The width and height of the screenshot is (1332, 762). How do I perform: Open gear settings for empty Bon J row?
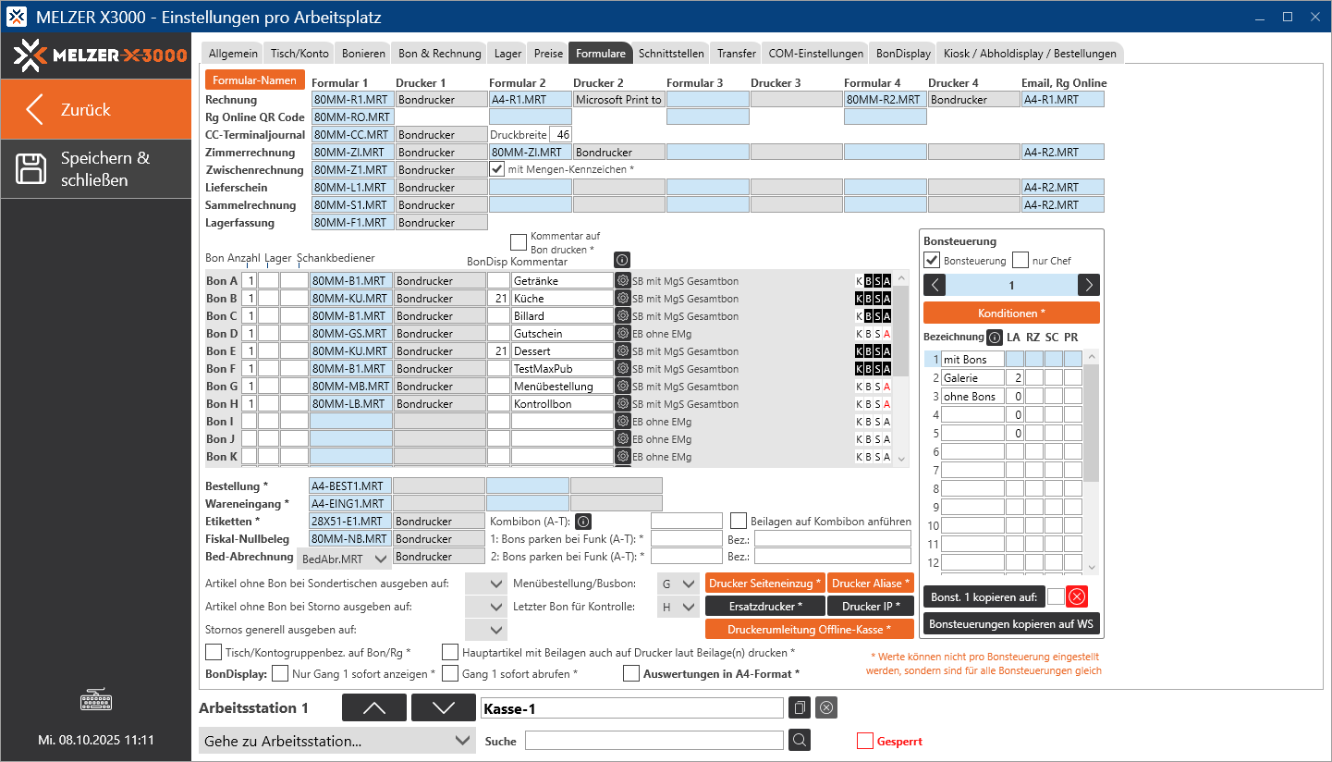click(x=623, y=438)
